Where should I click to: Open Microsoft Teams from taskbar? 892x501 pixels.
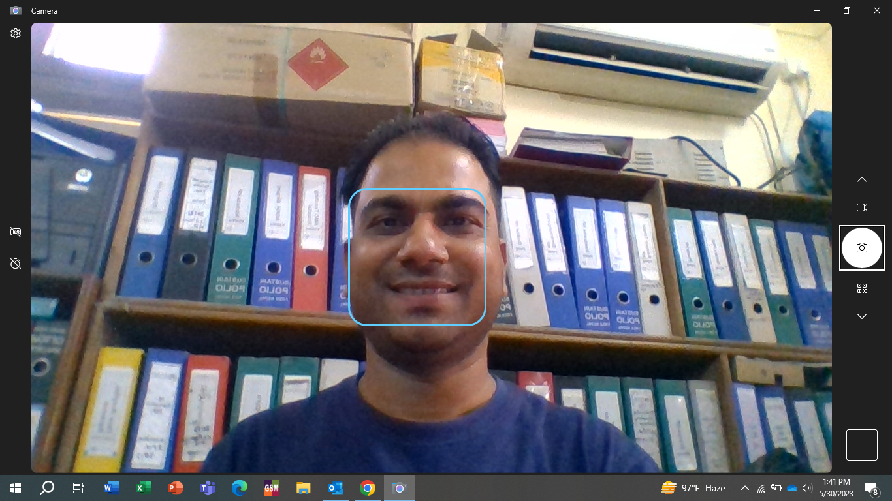click(208, 488)
